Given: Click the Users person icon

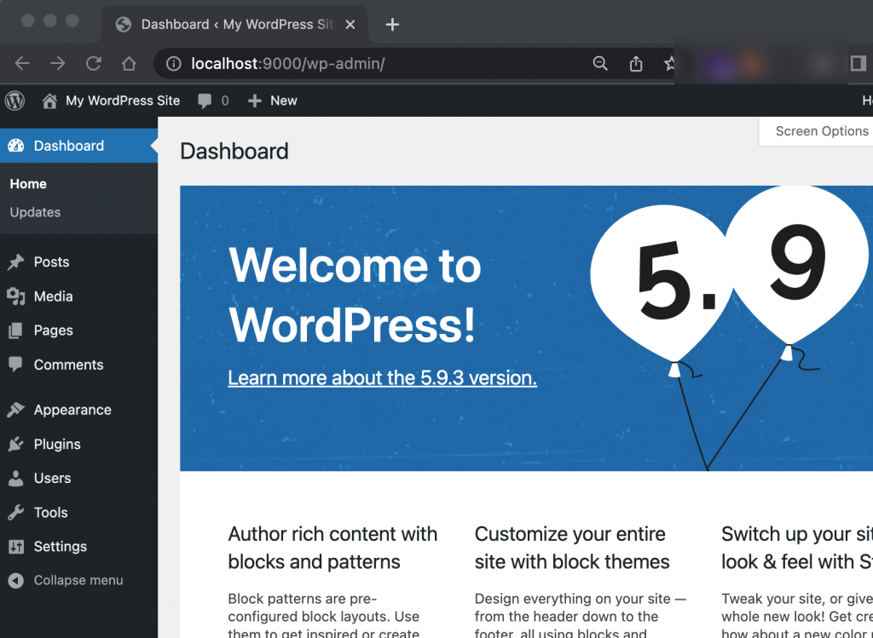Looking at the screenshot, I should 16,479.
